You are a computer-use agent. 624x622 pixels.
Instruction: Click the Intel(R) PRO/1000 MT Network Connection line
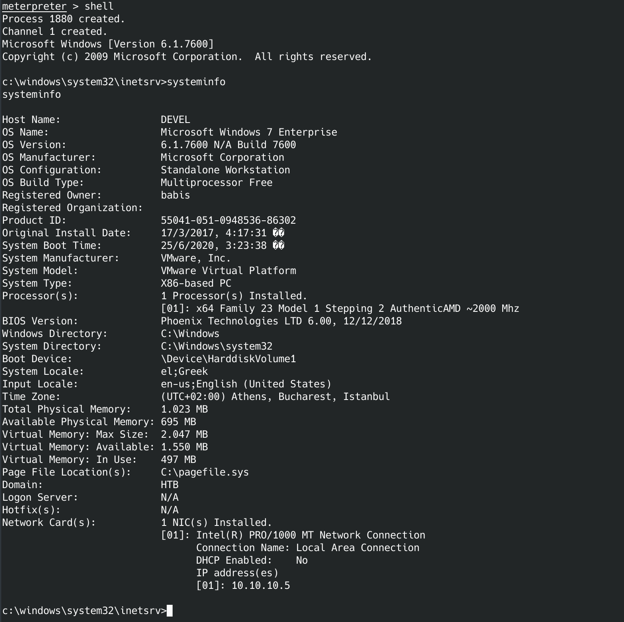click(x=310, y=535)
